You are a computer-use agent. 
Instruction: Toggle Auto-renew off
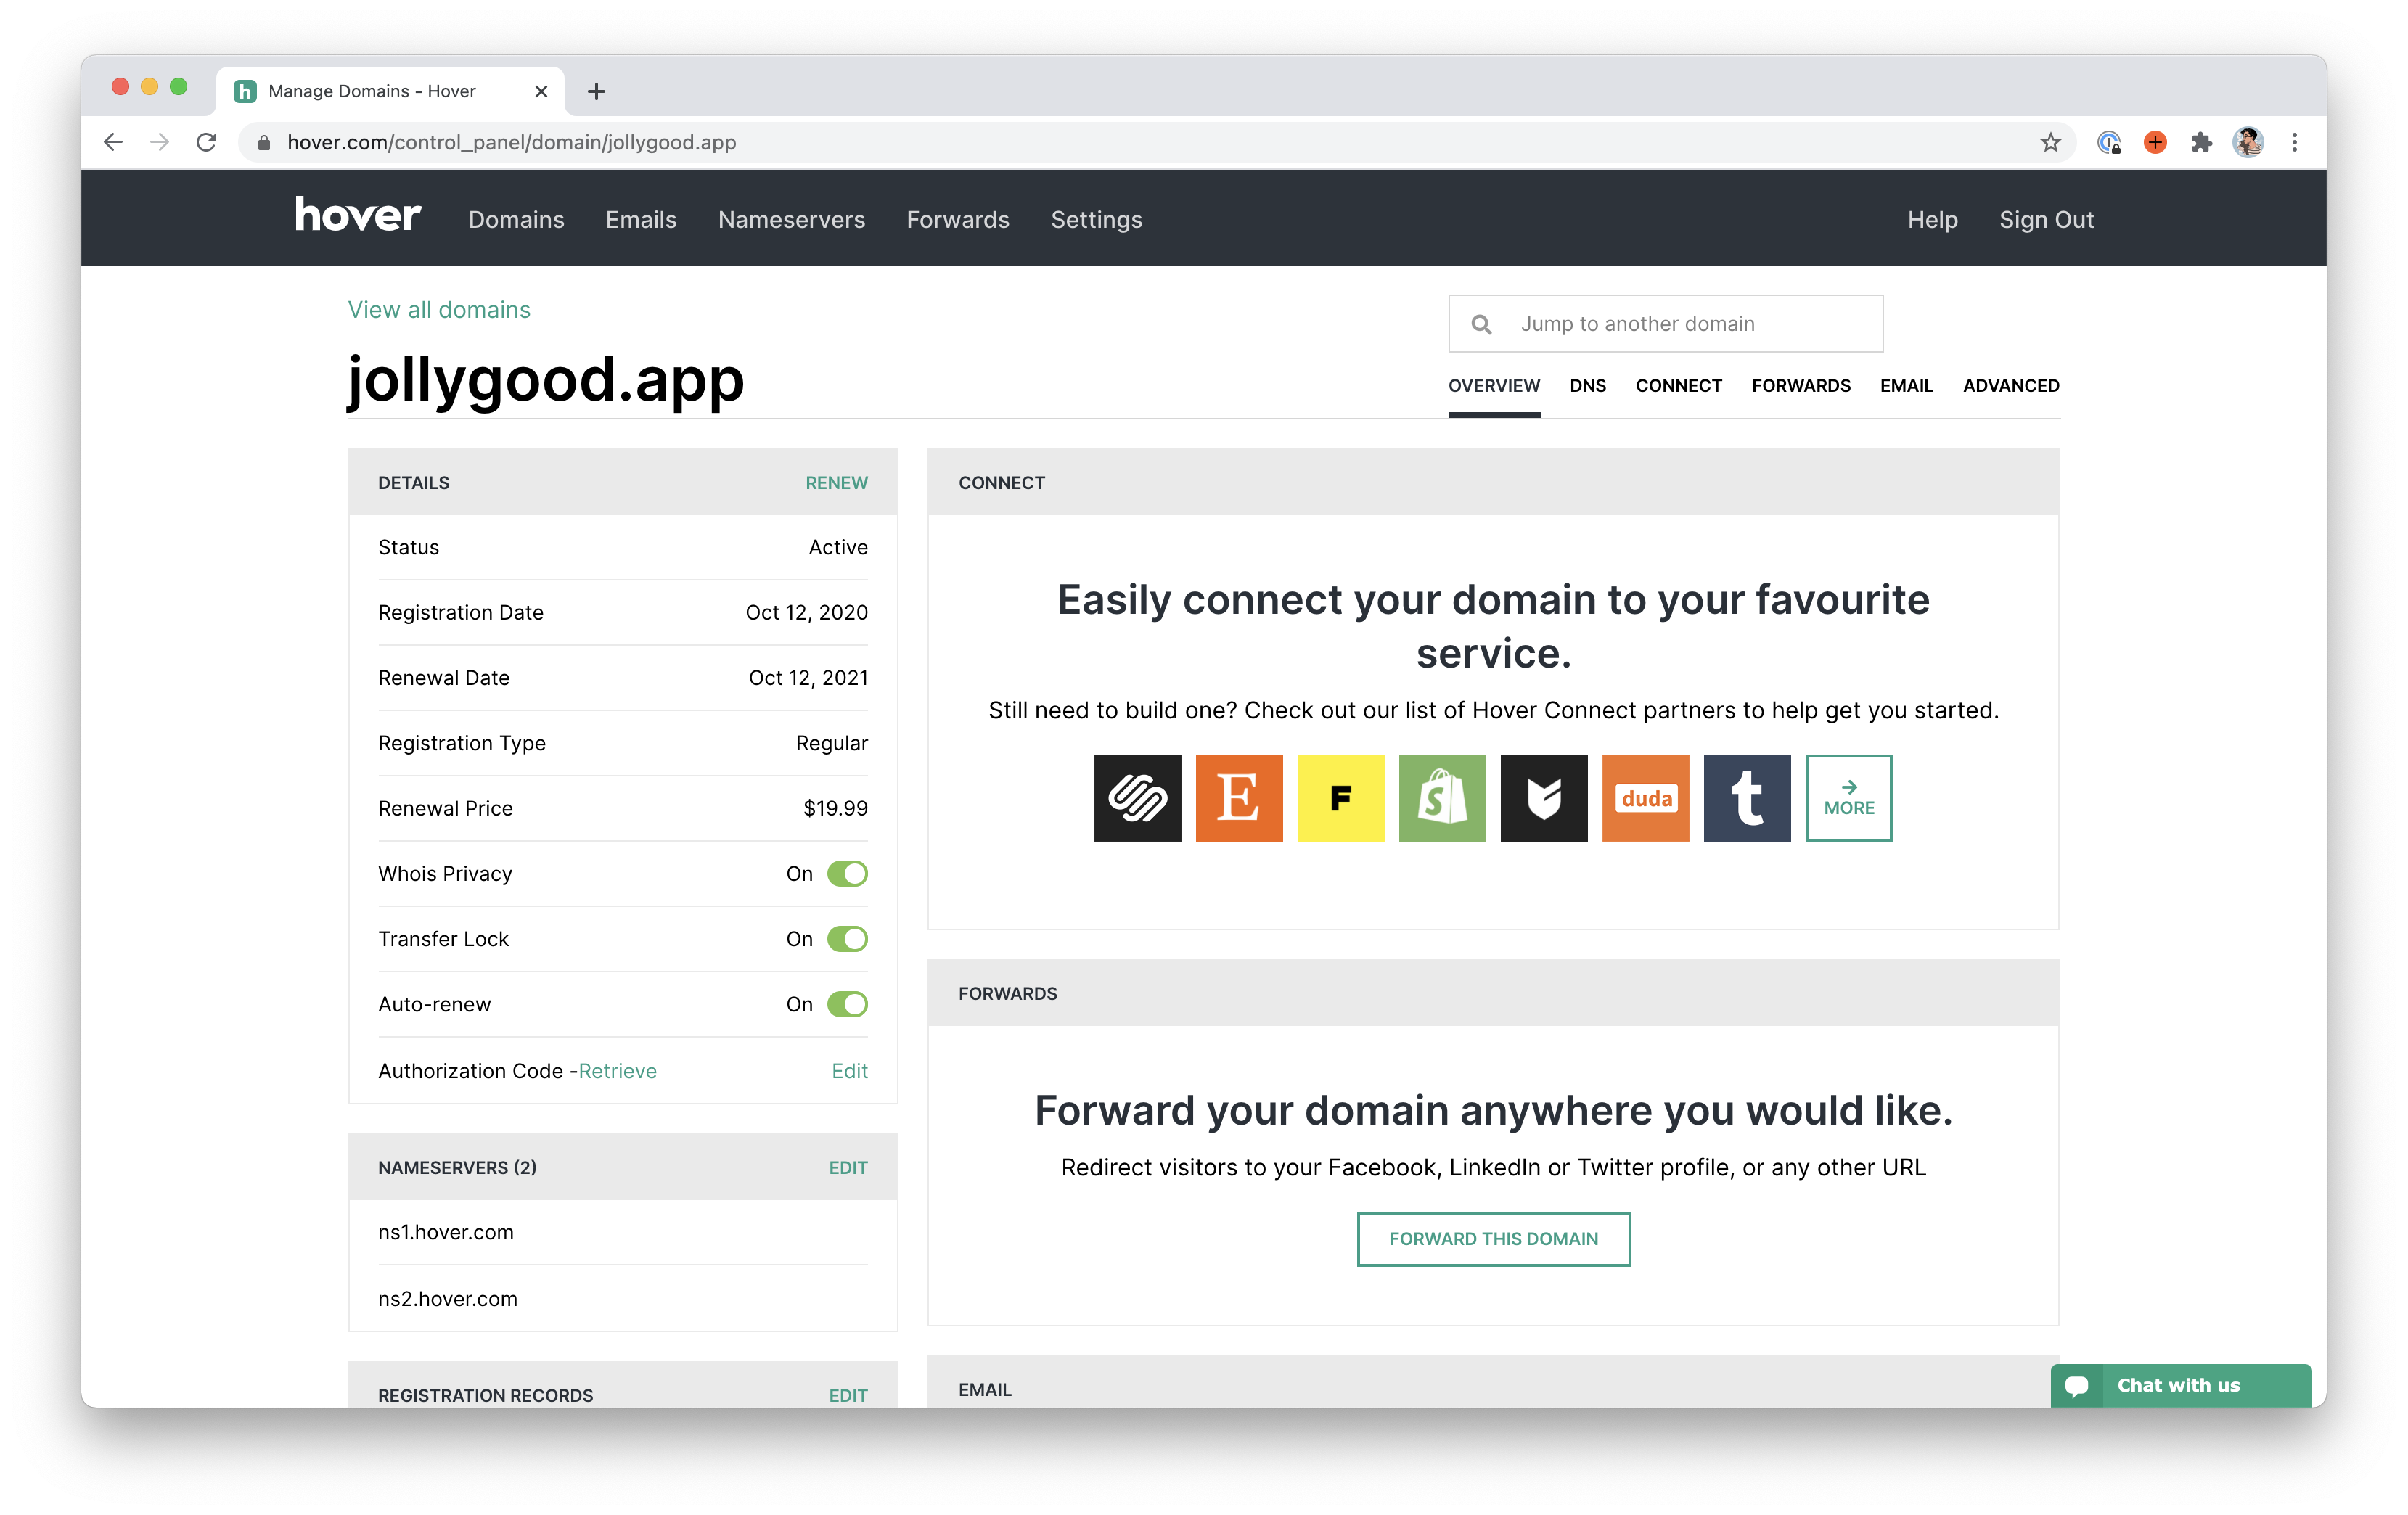click(847, 1003)
